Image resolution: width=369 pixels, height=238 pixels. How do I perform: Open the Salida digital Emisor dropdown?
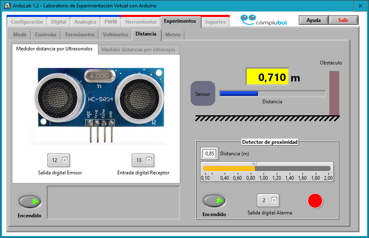click(64, 160)
